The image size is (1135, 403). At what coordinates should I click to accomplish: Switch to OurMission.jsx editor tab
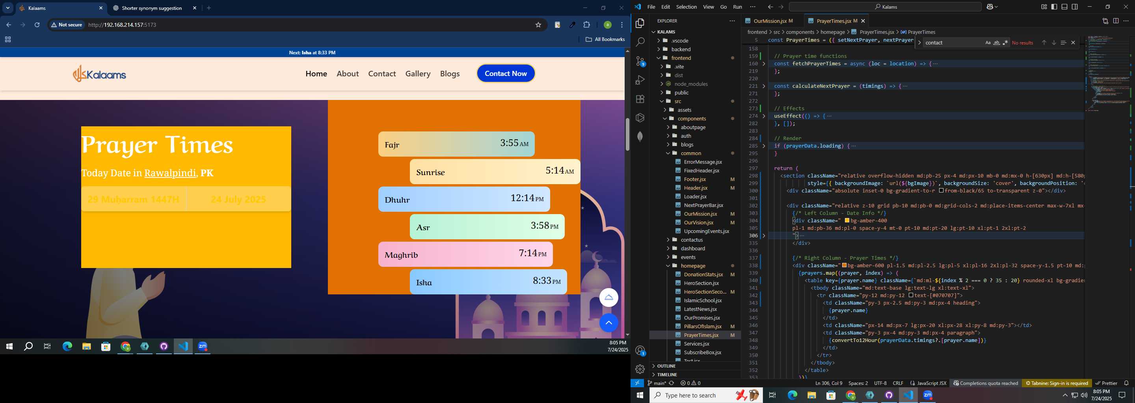[x=773, y=21]
